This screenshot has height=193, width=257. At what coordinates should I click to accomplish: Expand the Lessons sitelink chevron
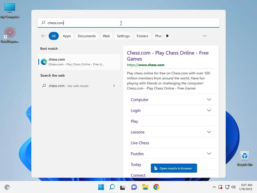(x=209, y=132)
